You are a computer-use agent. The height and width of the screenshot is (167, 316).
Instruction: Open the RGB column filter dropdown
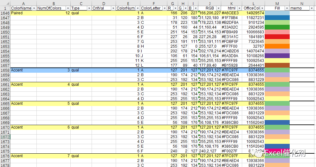click(x=218, y=8)
